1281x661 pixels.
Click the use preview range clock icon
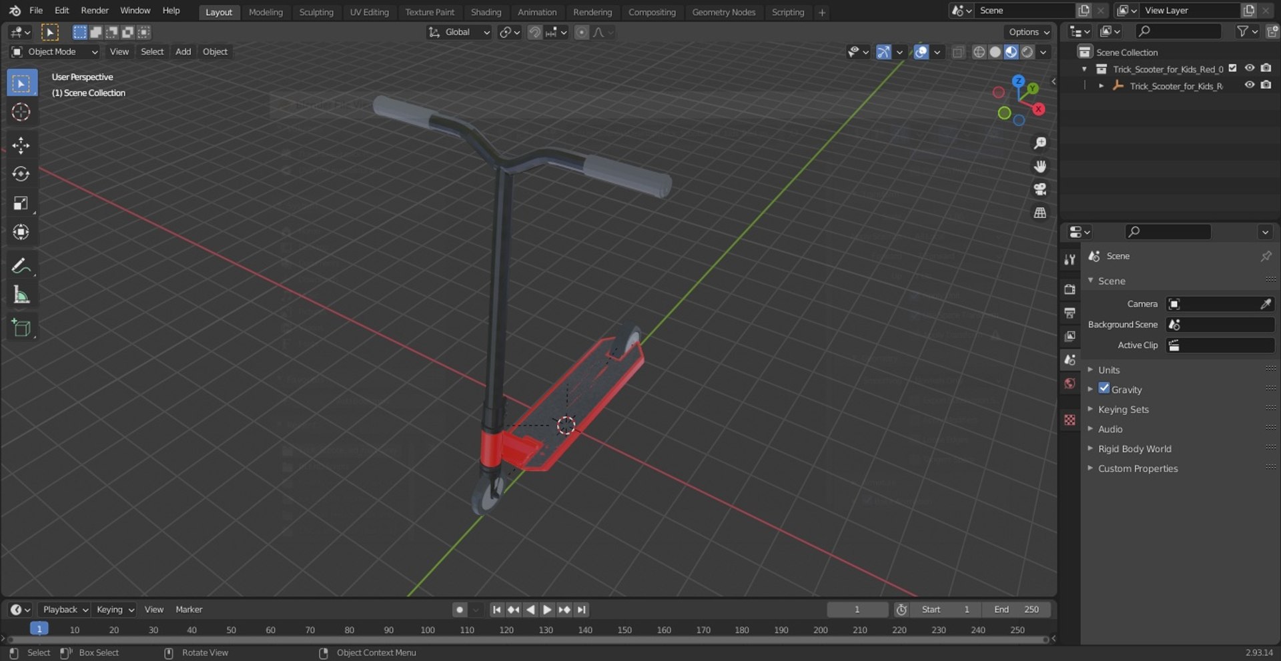tap(901, 610)
